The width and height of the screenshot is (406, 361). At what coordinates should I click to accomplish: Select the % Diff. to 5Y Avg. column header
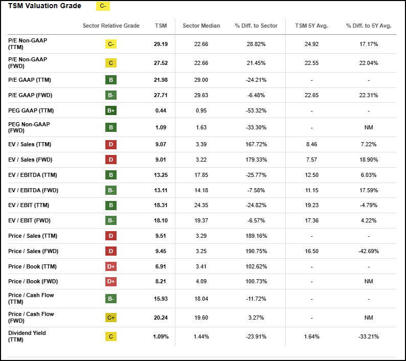click(x=369, y=26)
